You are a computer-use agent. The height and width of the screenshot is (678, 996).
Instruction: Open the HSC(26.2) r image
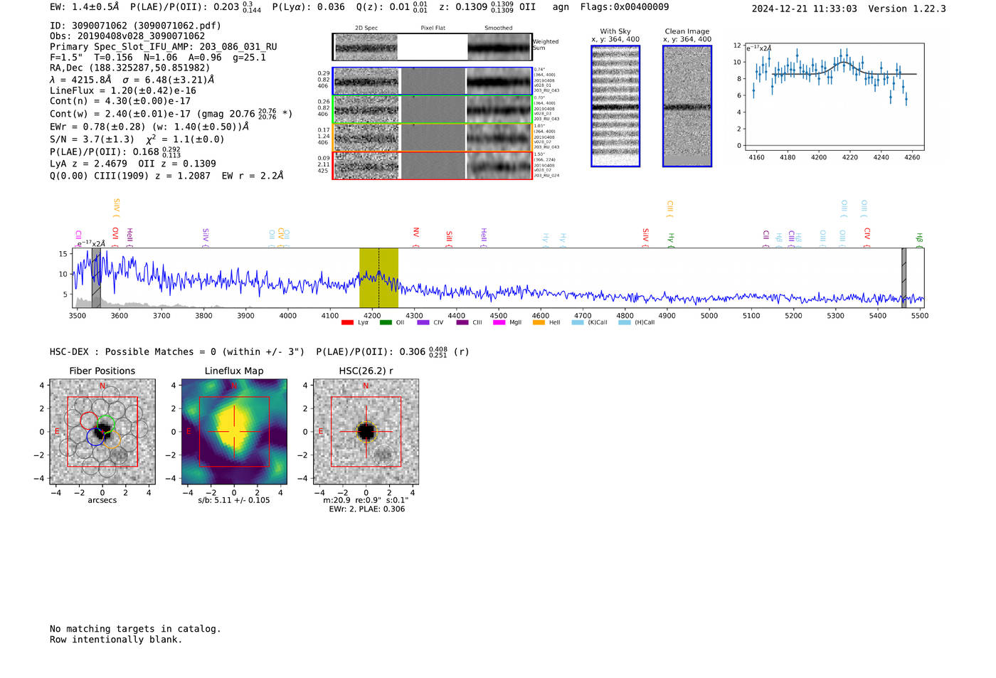[x=366, y=432]
